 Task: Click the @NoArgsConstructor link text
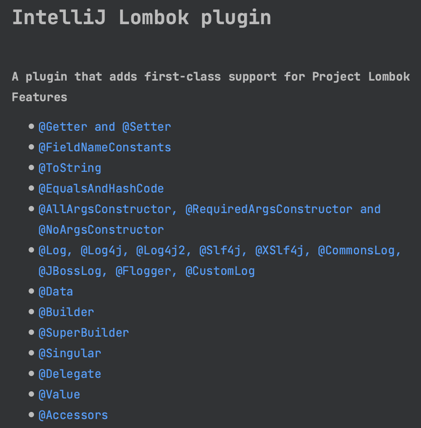coord(101,230)
